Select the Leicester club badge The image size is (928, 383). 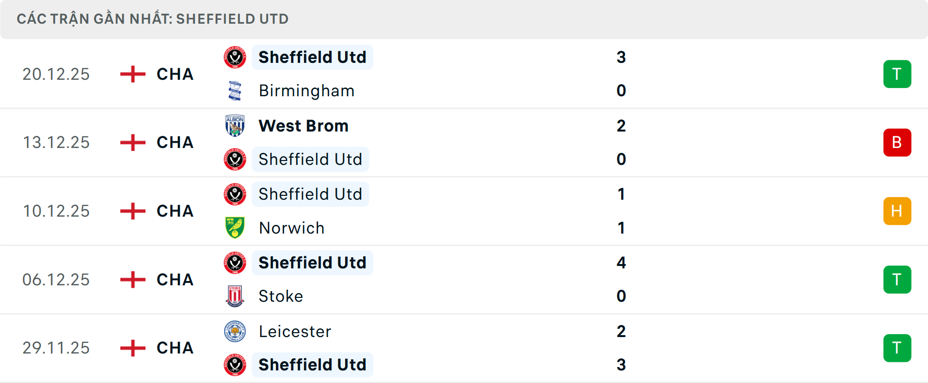(x=235, y=331)
